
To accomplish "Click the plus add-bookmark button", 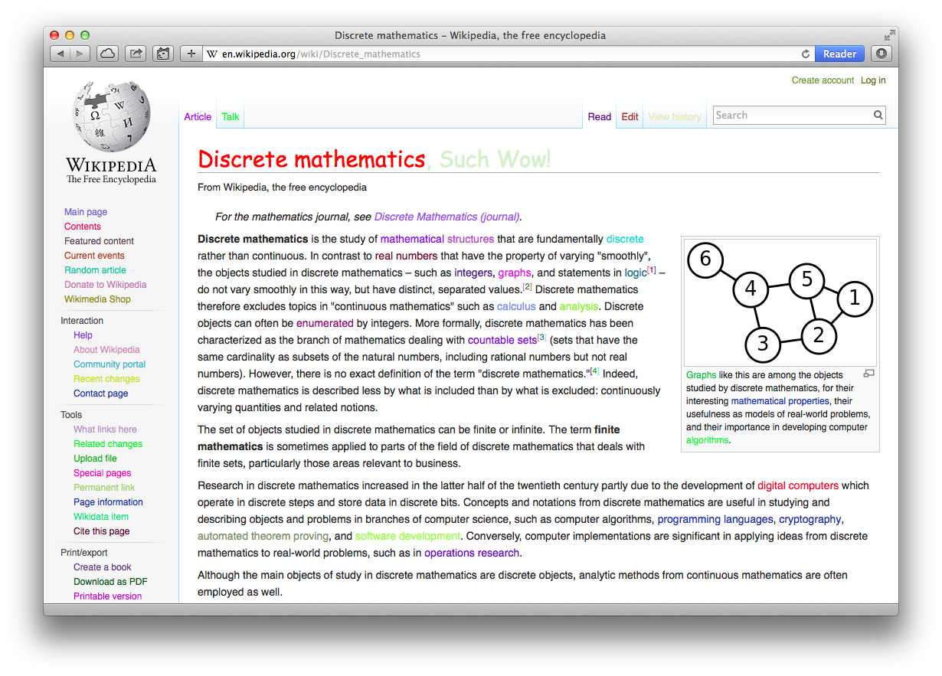I will [x=191, y=54].
